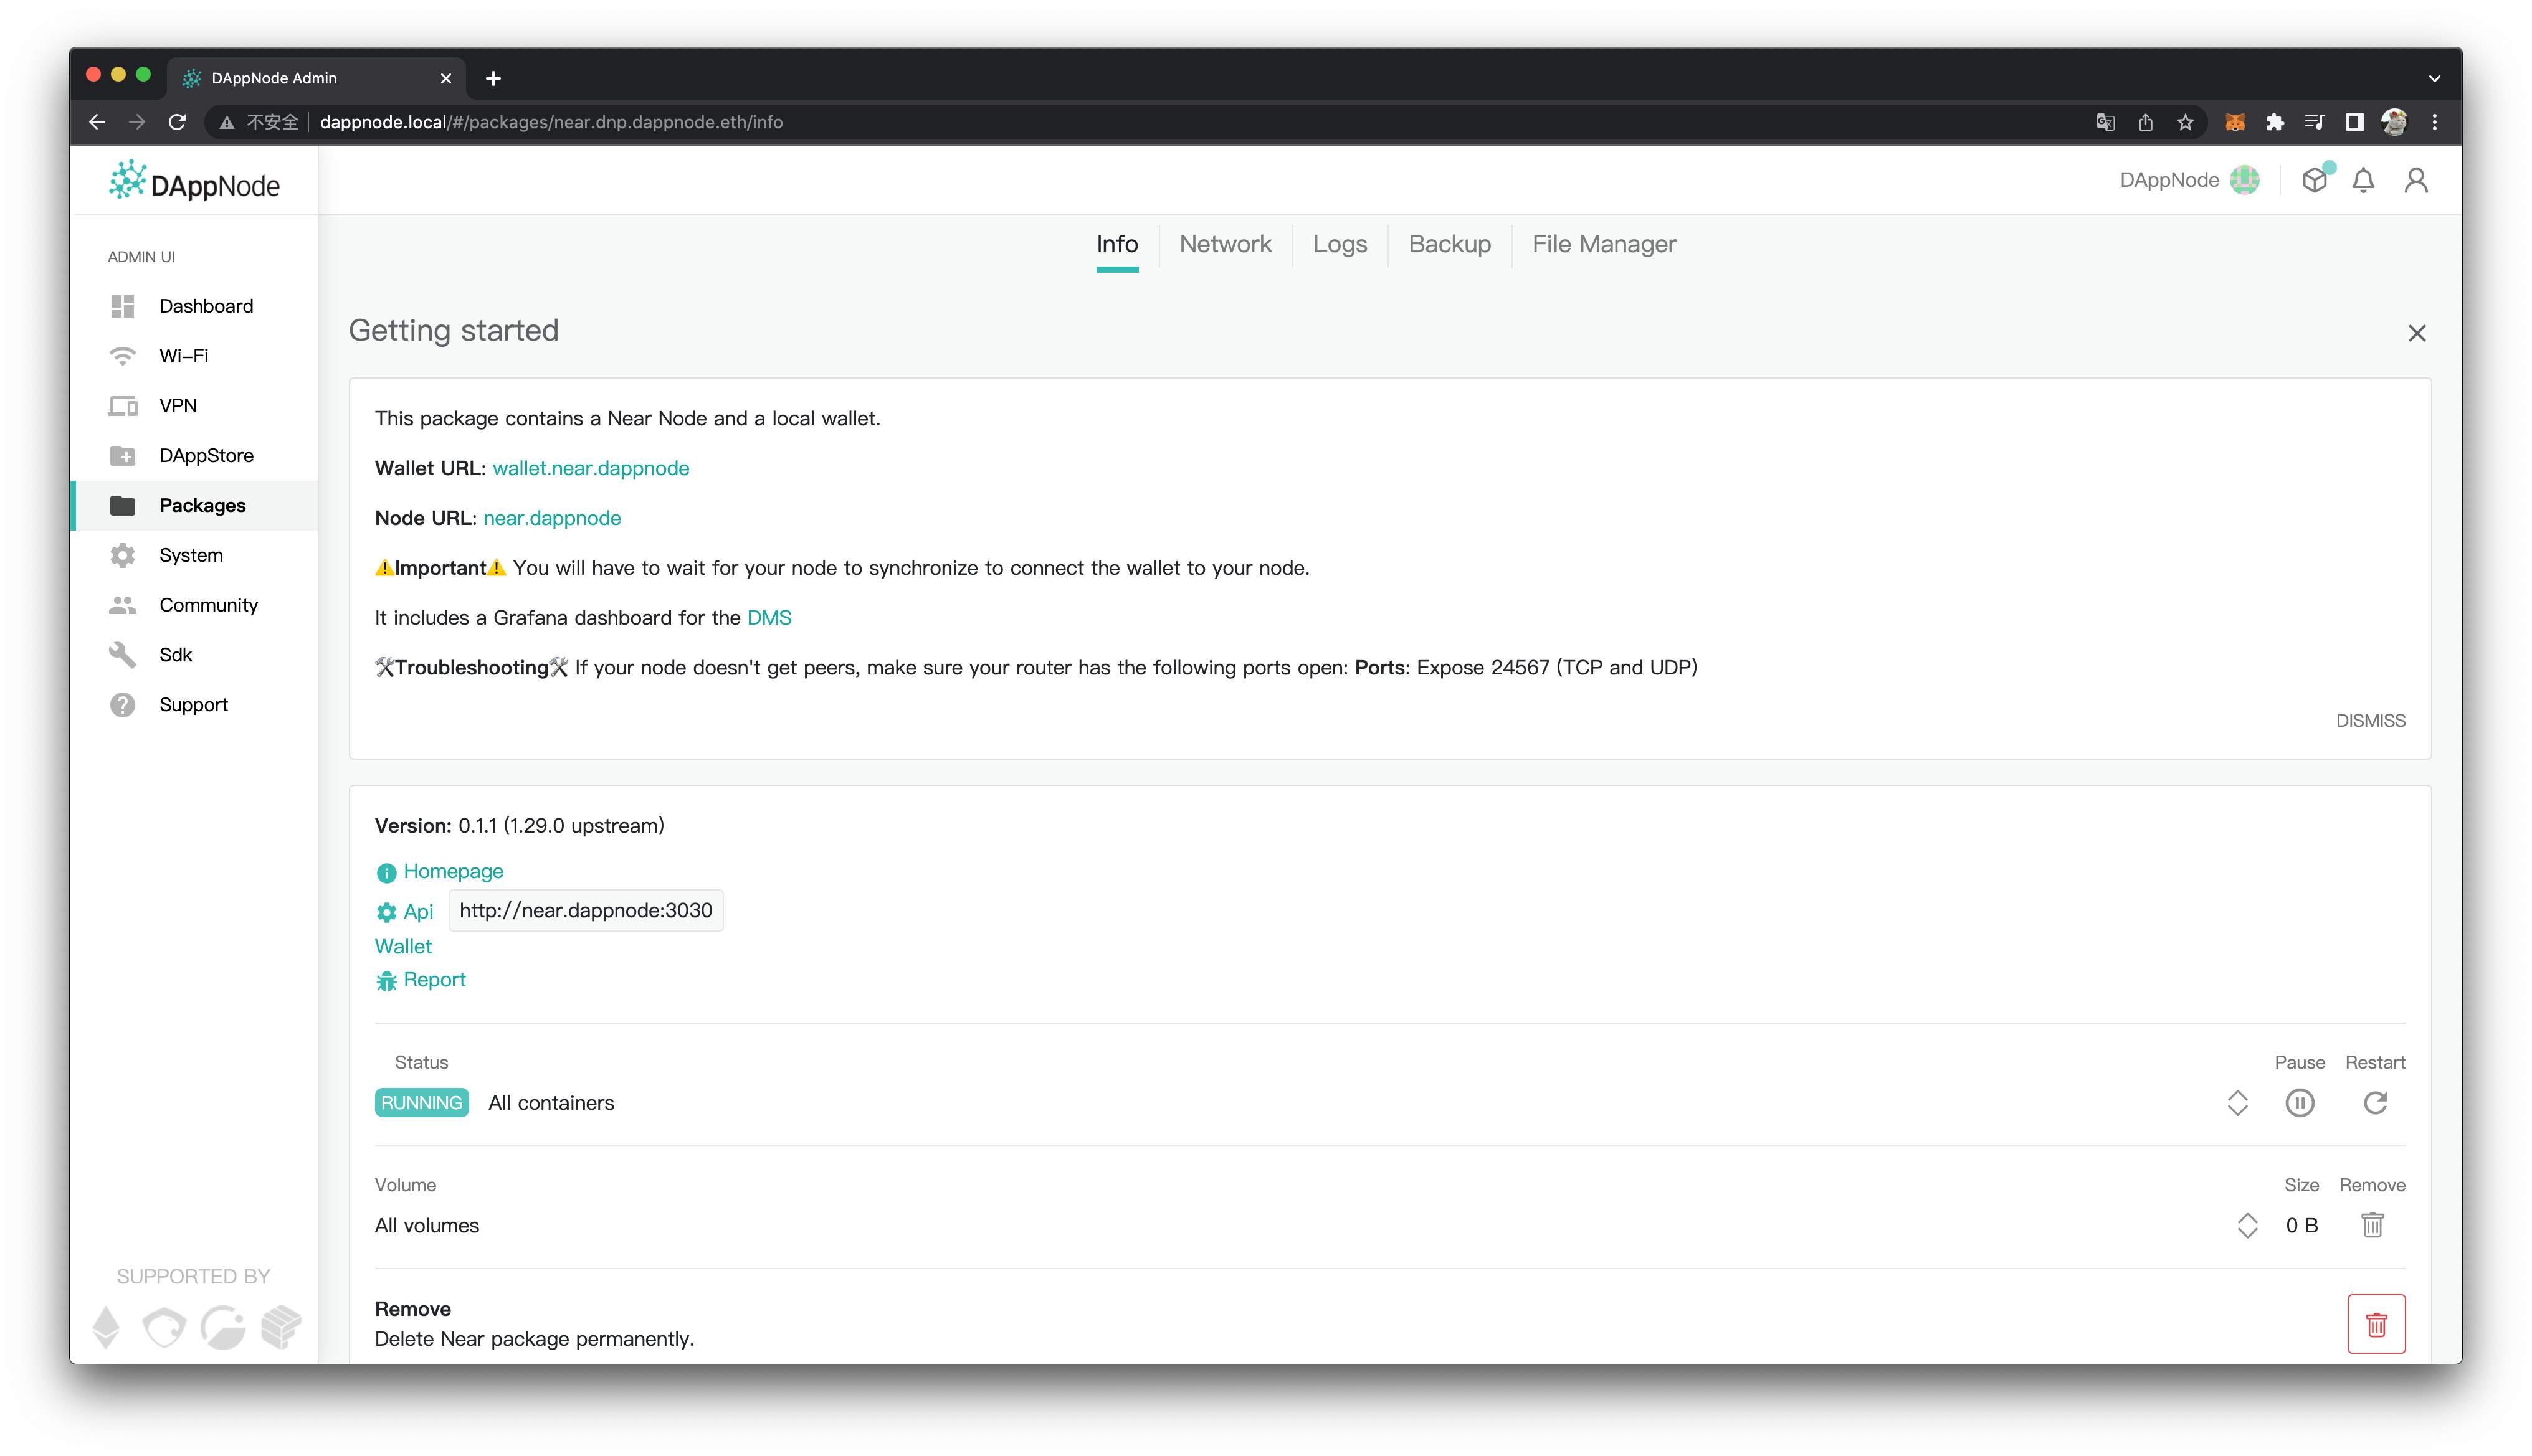Click the DAppNode identity avatar in top bar
2532x1456 pixels.
pos(2245,180)
